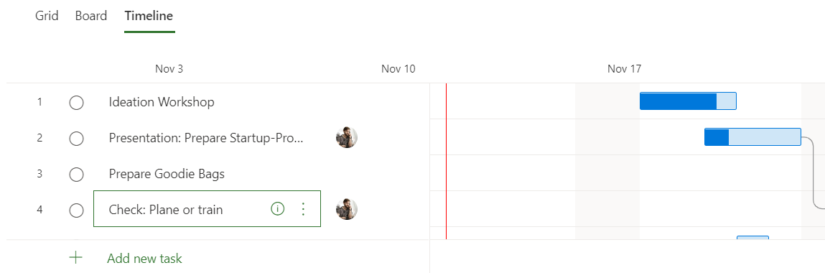The height and width of the screenshot is (273, 825).
Task: Click the plus icon to add new task
Action: tap(76, 258)
